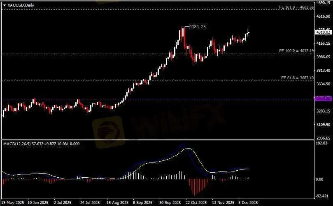Image resolution: width=333 pixels, height=206 pixels.
Task: Select the 4381.25 price label box
Action: [x=198, y=27]
